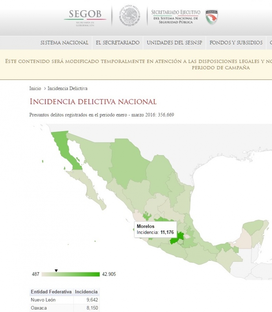Click the black triangle marker on the legend

click(56, 271)
